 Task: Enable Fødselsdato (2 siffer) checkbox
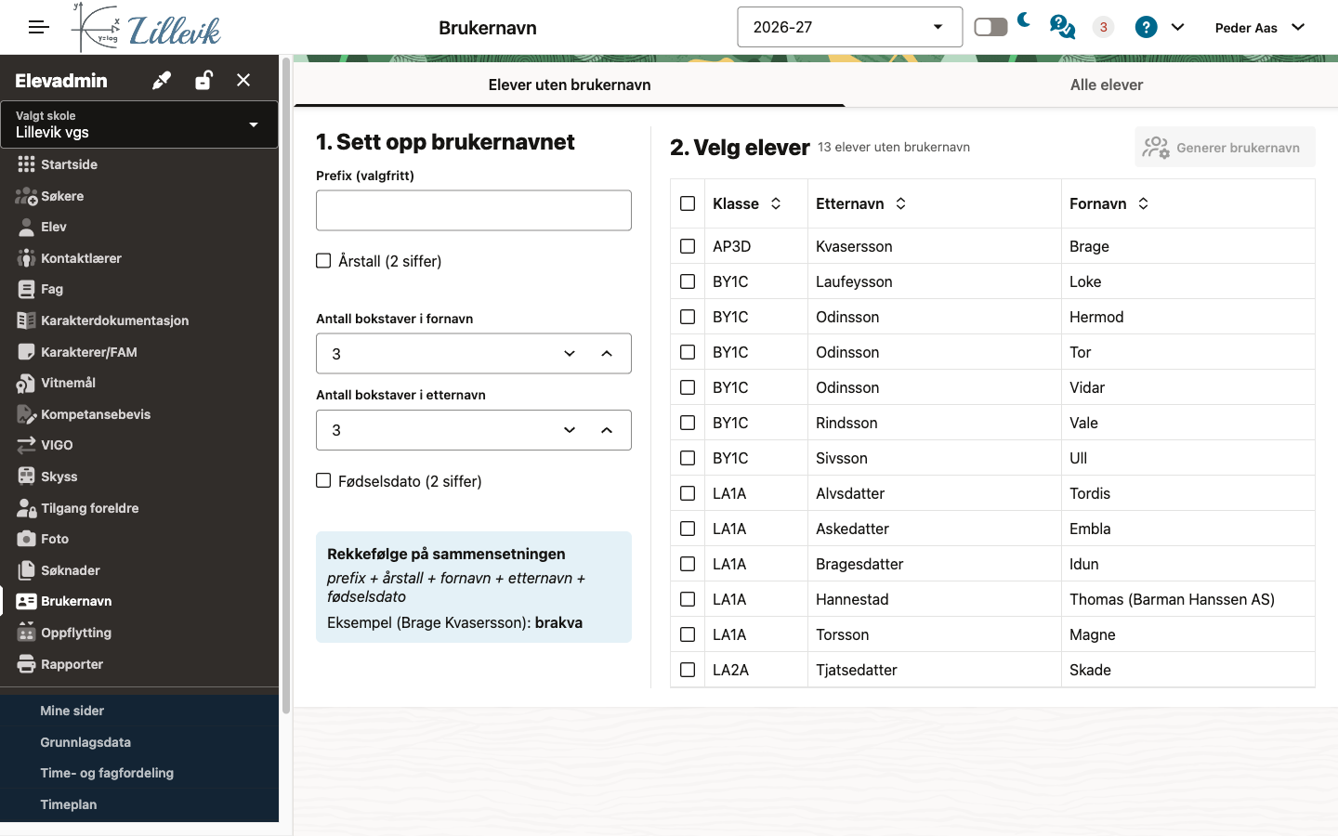pyautogui.click(x=323, y=480)
